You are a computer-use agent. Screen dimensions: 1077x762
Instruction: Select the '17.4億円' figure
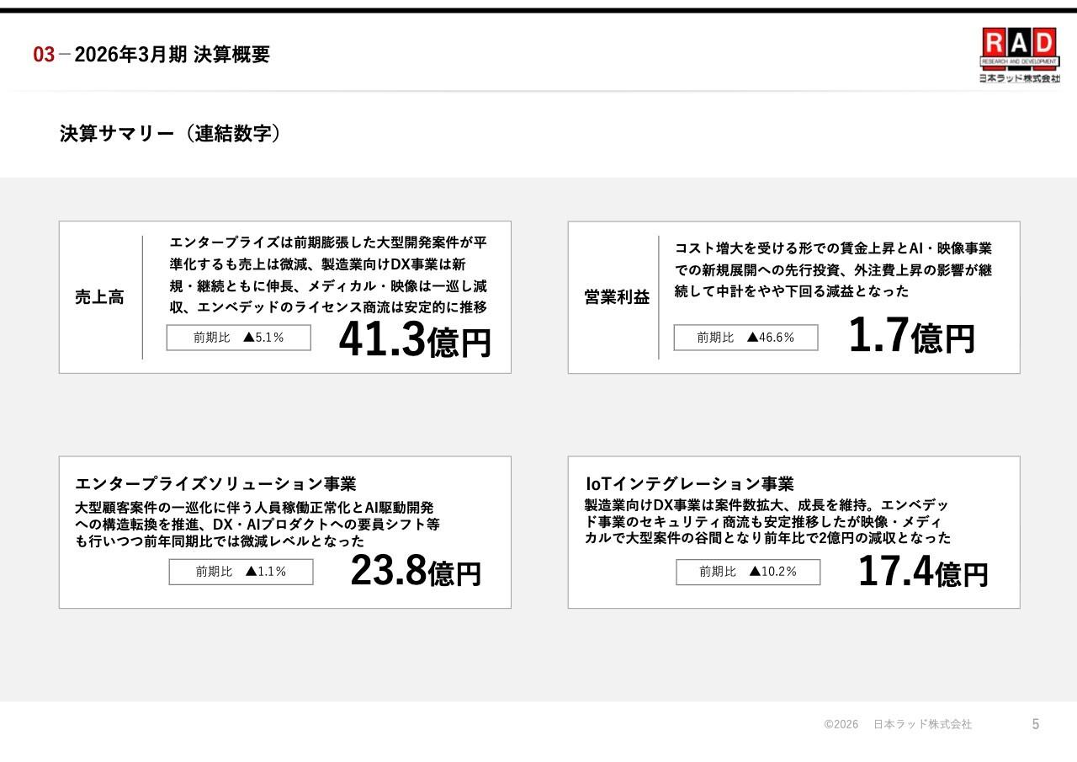pyautogui.click(x=923, y=571)
